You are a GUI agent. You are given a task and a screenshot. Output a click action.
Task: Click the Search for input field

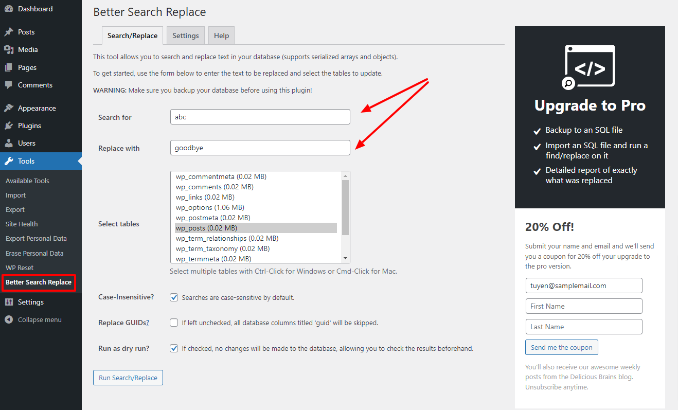coord(260,117)
